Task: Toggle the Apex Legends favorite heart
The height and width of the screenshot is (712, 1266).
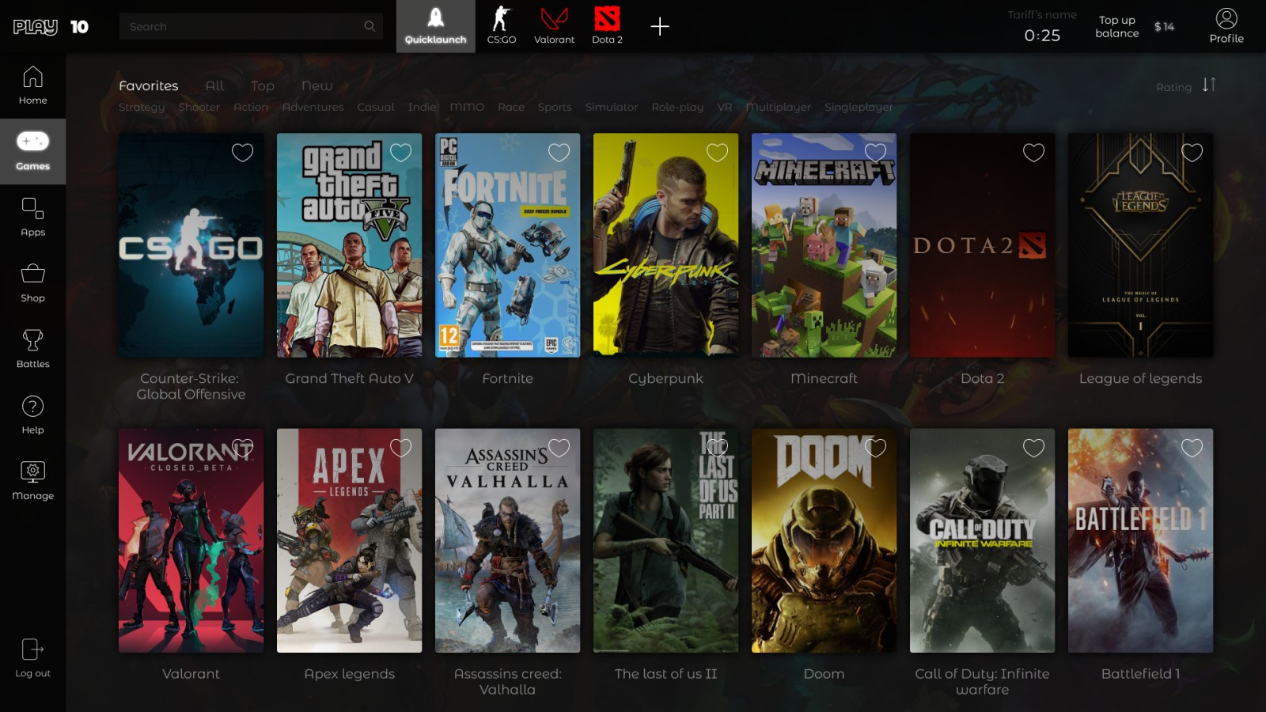Action: tap(400, 448)
